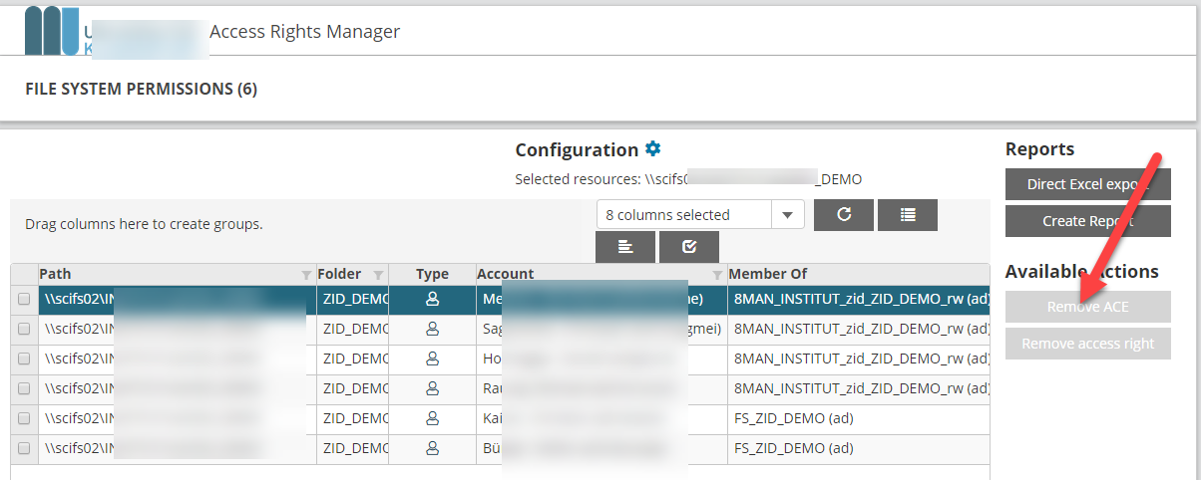Select the Member Of cell in the highlighted first row

[859, 299]
